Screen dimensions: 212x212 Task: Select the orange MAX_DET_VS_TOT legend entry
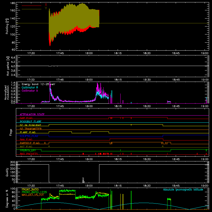pos(33,195)
